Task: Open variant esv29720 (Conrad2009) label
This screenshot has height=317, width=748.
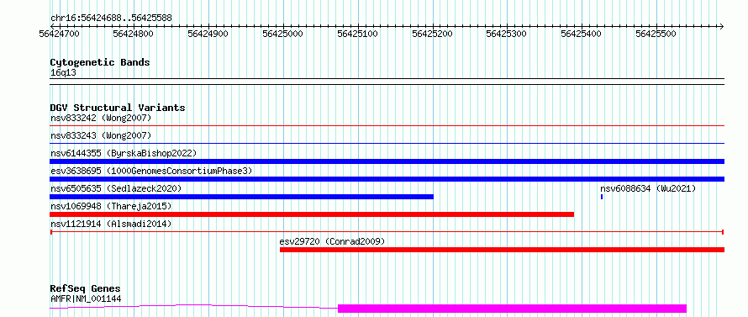Action: click(332, 241)
